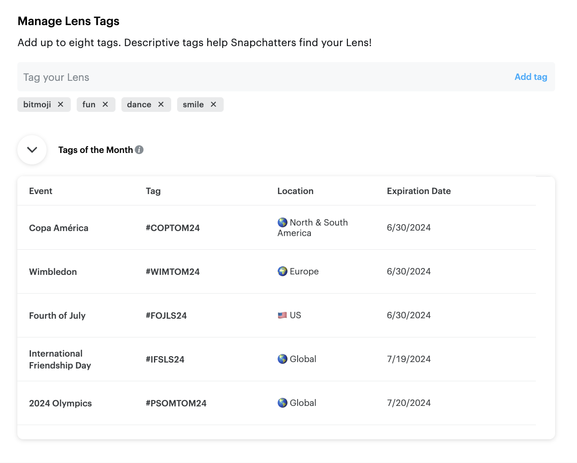Remove the fun tag
The width and height of the screenshot is (577, 463).
click(105, 105)
